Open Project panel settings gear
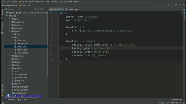The height and width of the screenshot is (104, 186). tap(43, 9)
